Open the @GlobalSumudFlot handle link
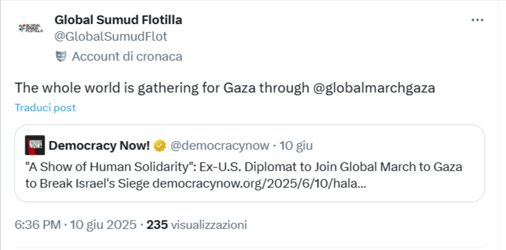This screenshot has width=506, height=250. [110, 37]
